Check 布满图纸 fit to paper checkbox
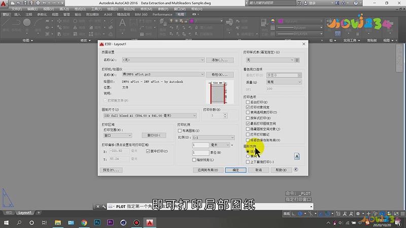The image size is (406, 228). point(180,131)
